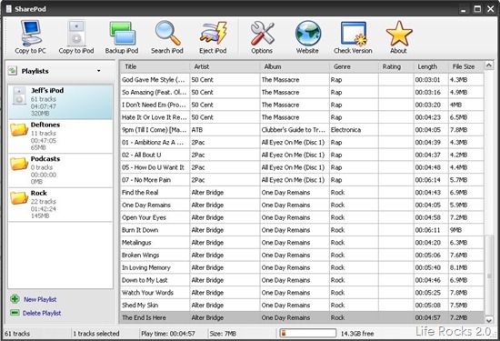Click the scrollbar up arrow

(x=489, y=65)
